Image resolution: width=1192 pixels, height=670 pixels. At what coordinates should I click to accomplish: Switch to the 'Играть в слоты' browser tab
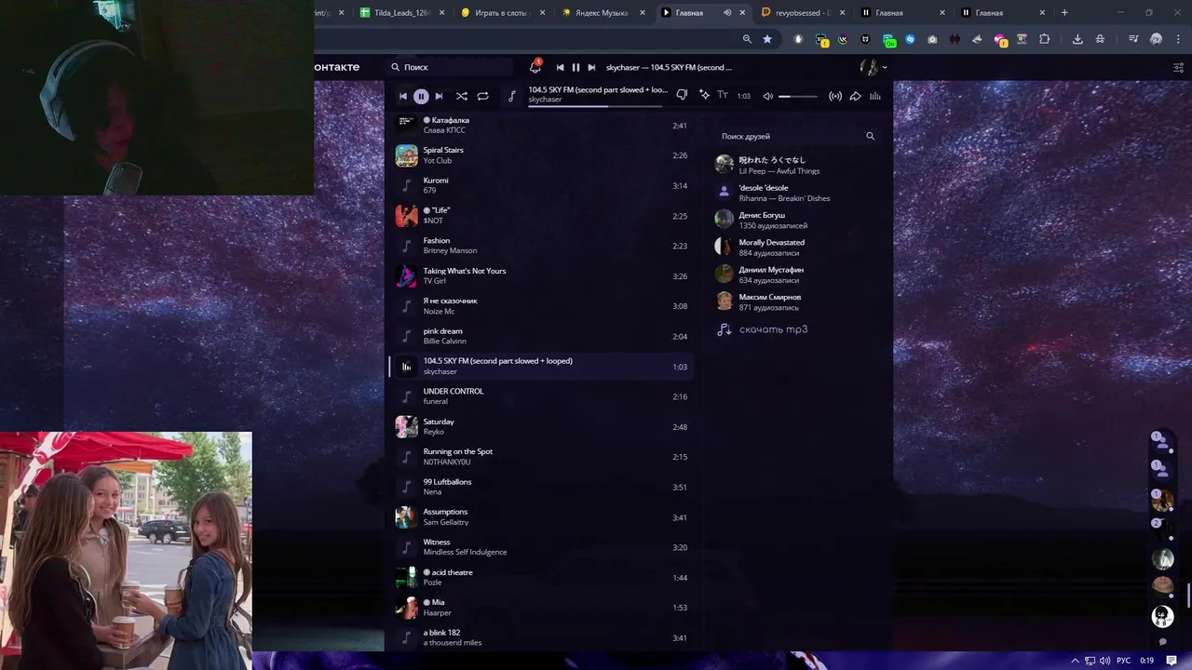coord(503,13)
